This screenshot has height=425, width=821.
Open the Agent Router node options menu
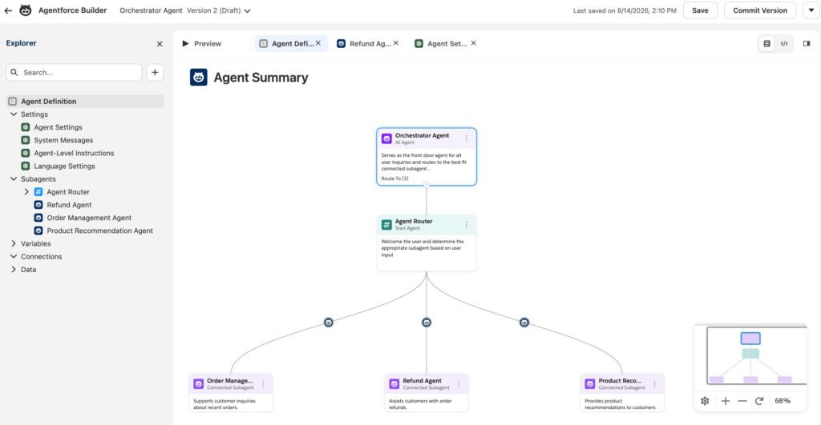point(467,224)
